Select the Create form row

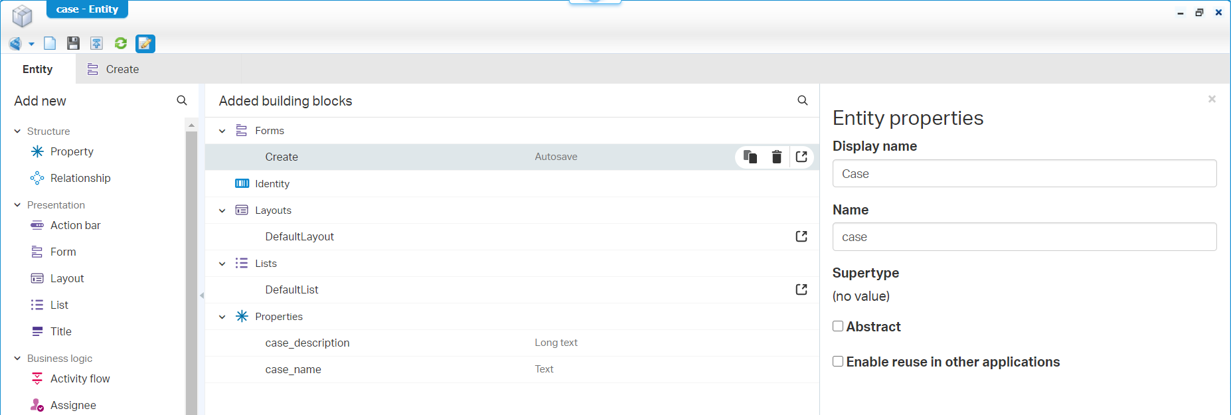click(512, 157)
